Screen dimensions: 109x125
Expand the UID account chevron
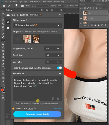coord(60,15)
